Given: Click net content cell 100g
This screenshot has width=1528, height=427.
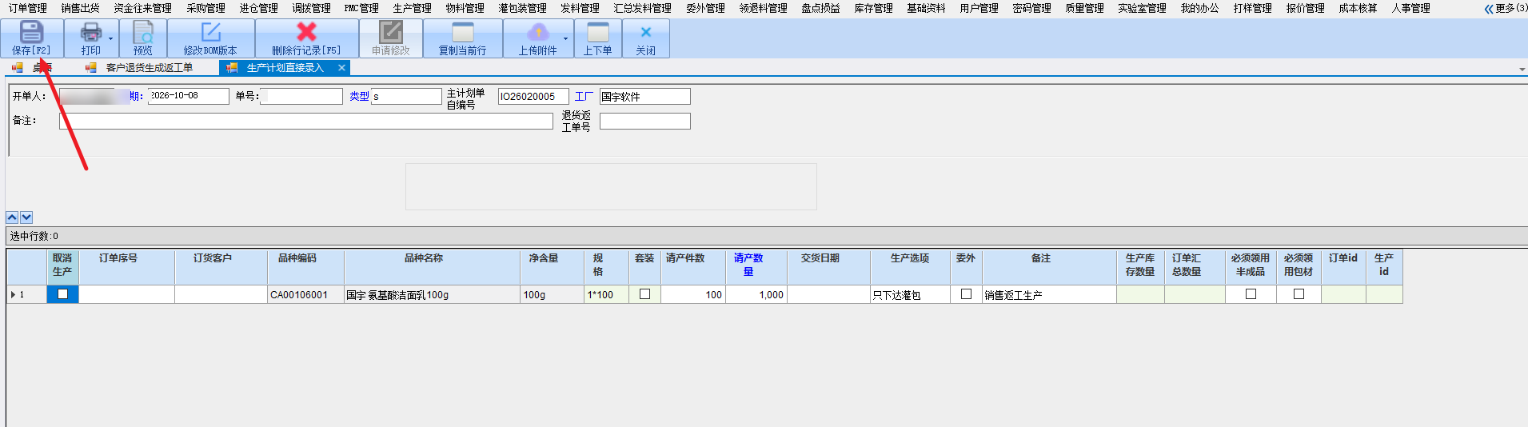Looking at the screenshot, I should point(553,294).
